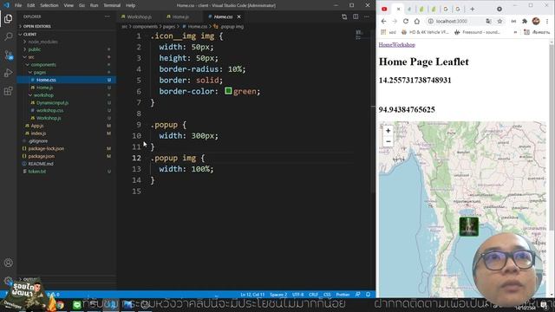Viewport: 555px width, 312px height.
Task: Open the File menu
Action: [x=18, y=5]
